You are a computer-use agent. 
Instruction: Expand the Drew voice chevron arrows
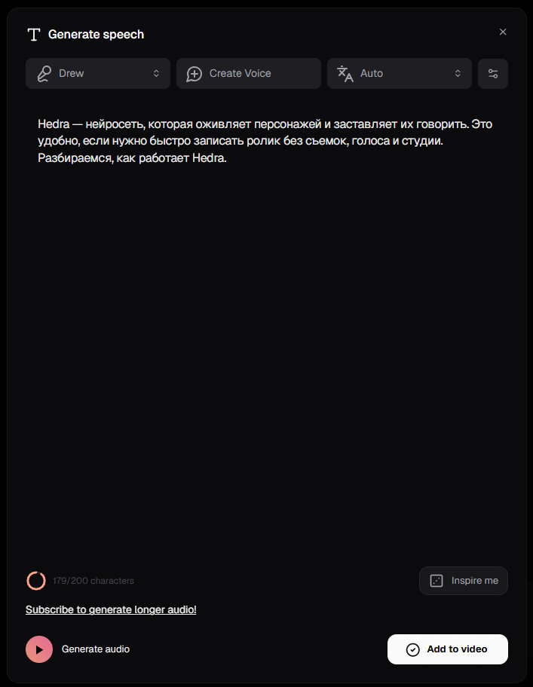click(156, 74)
